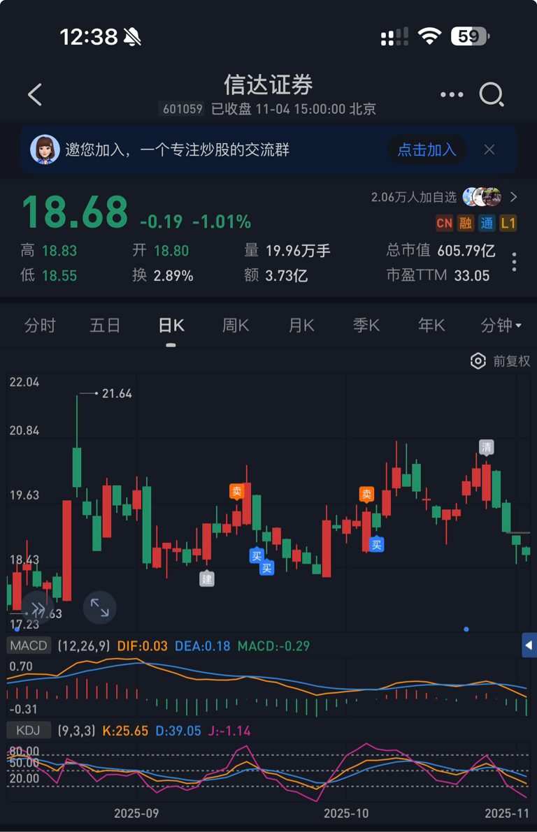
Task: Expand the blue side panel arrow
Action: point(529,645)
